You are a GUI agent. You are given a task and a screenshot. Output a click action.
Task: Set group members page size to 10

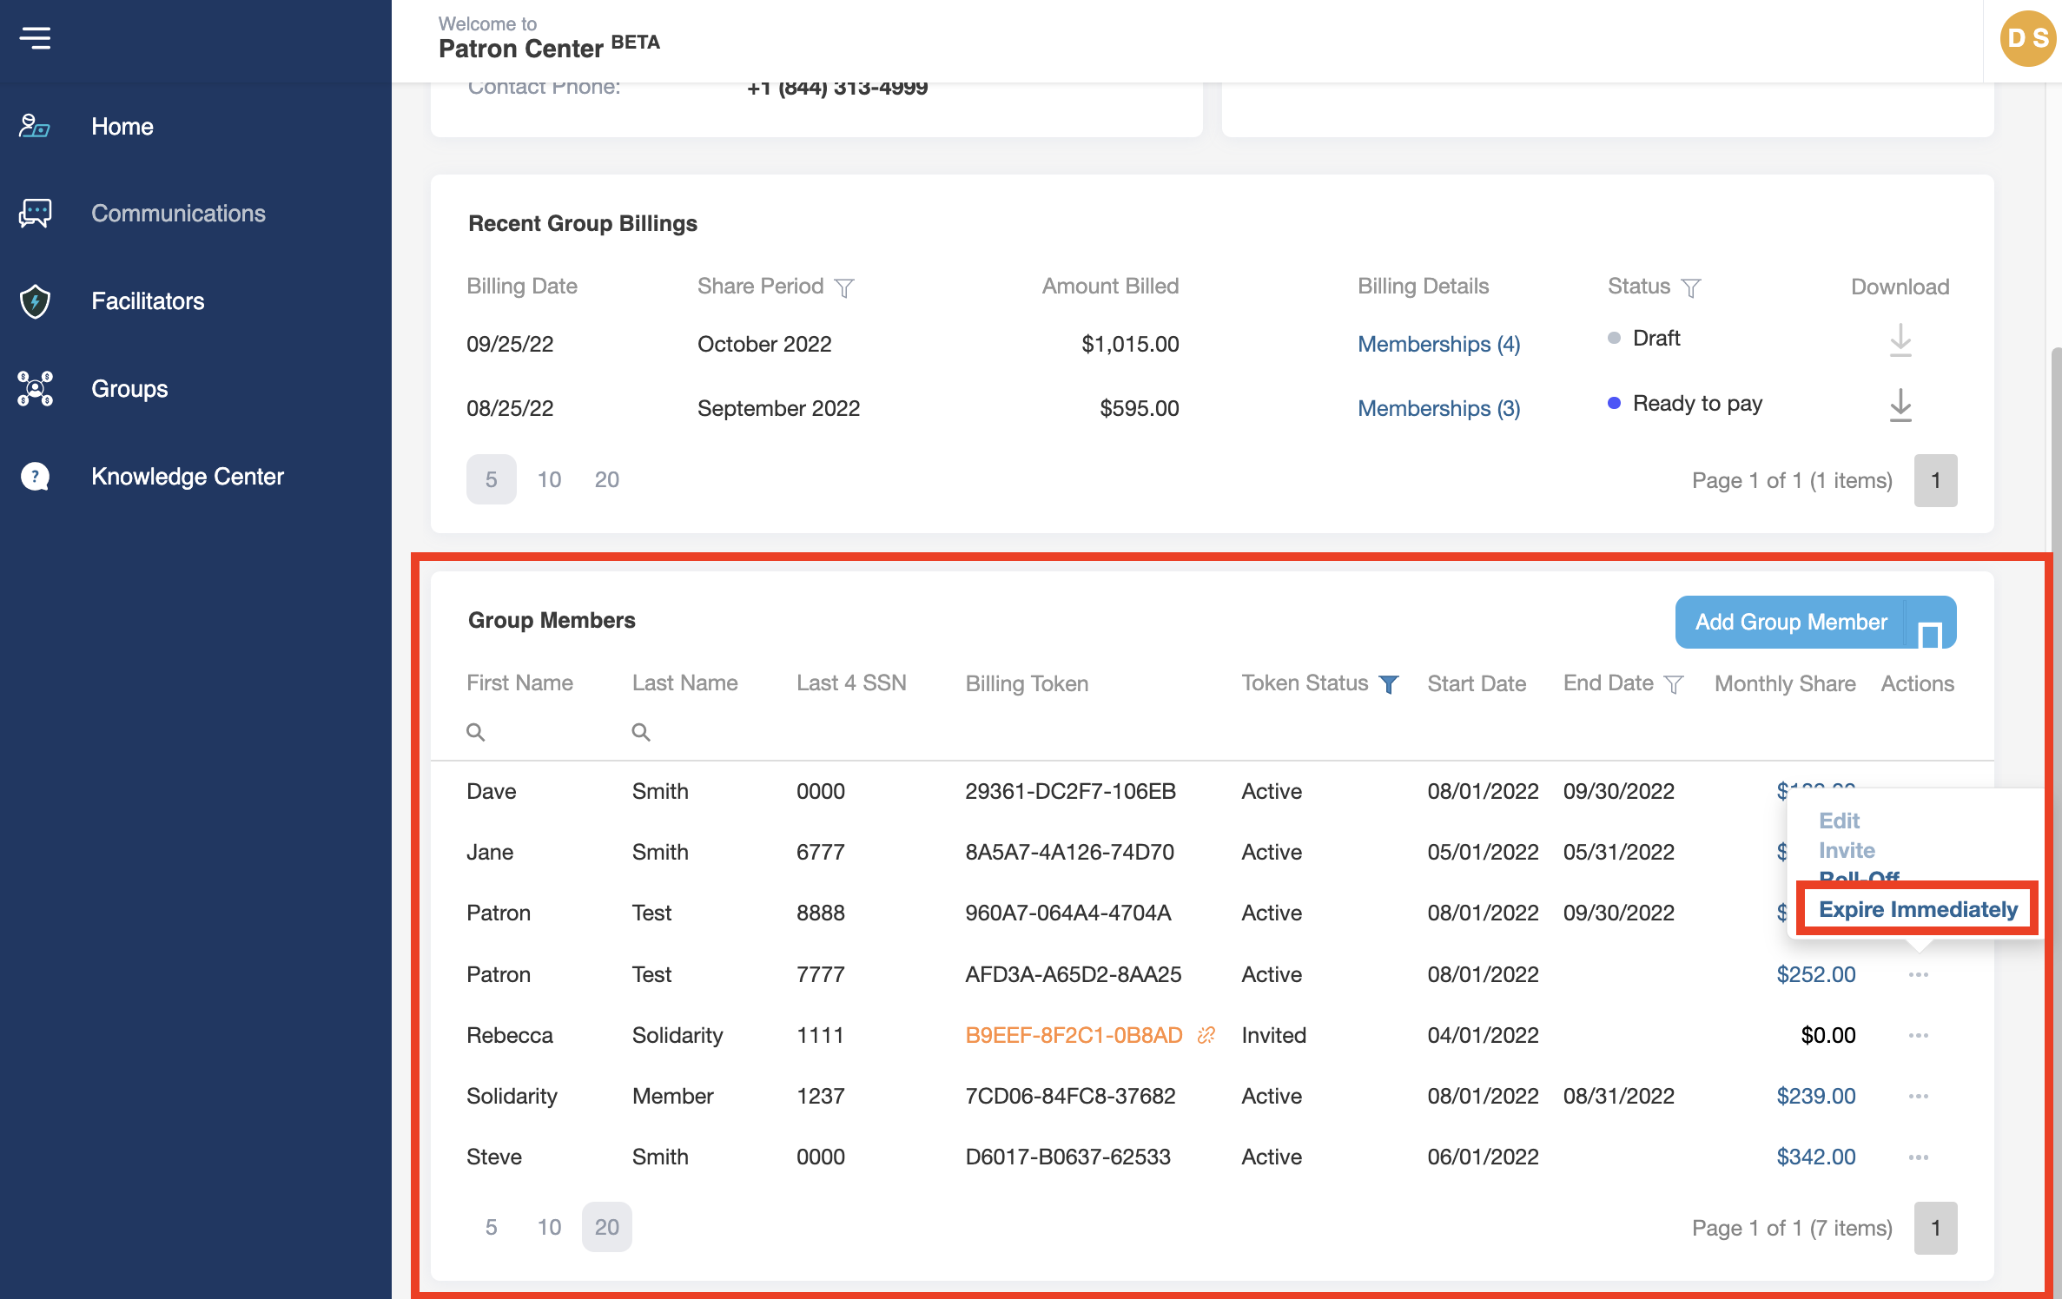[x=549, y=1227]
